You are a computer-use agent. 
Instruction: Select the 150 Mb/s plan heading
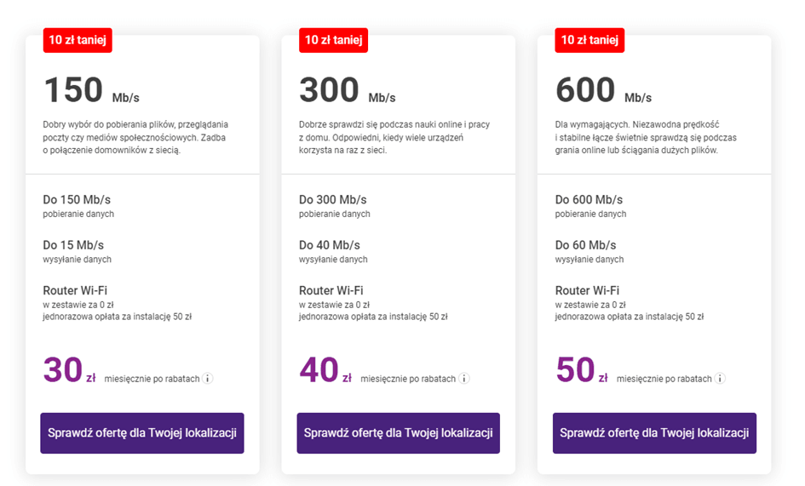(91, 90)
